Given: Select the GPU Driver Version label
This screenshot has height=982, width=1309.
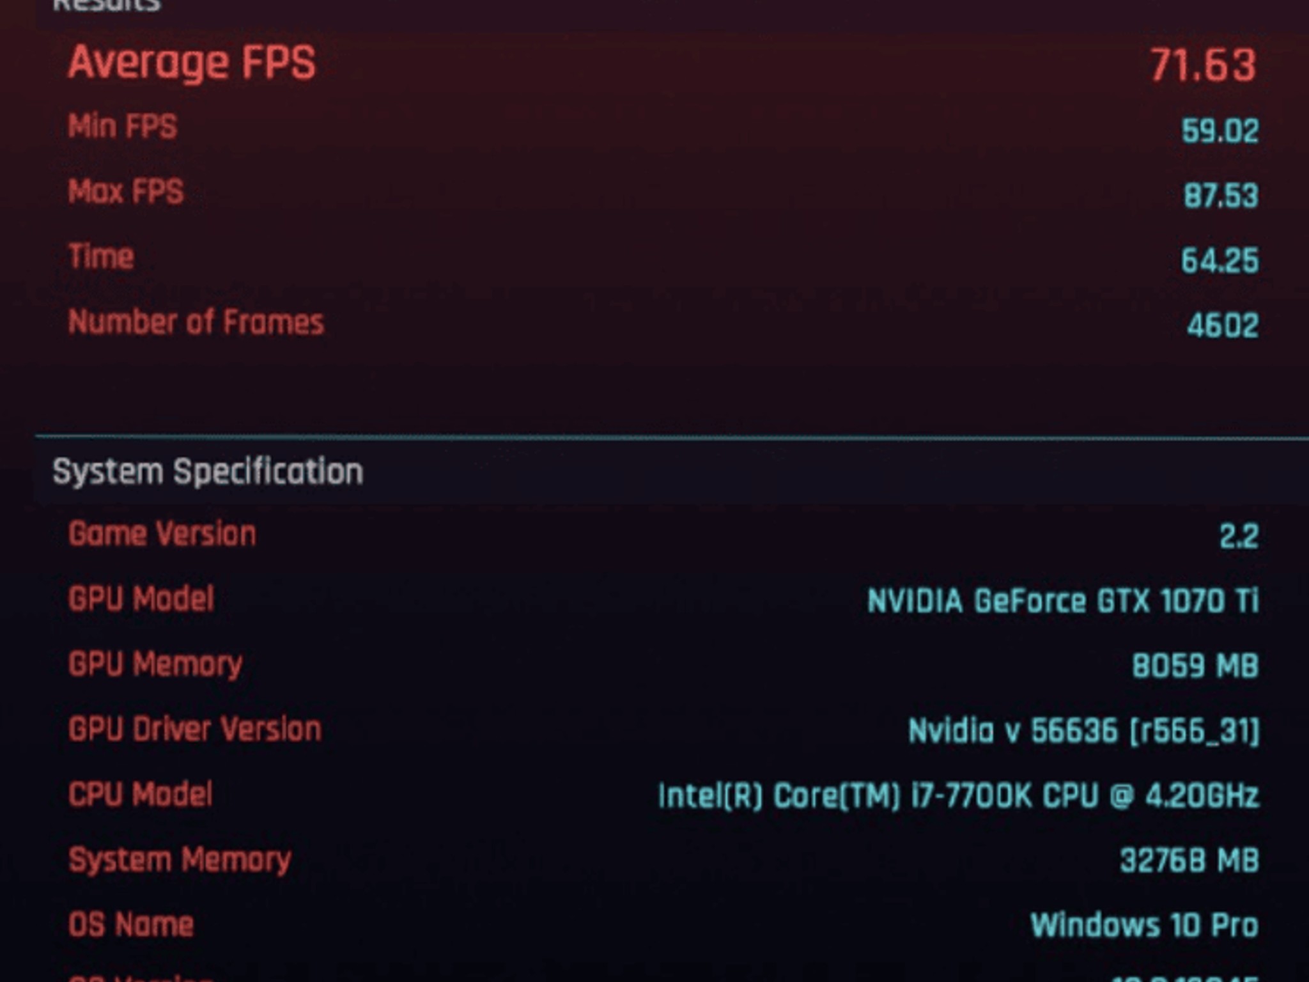Looking at the screenshot, I should 195,729.
